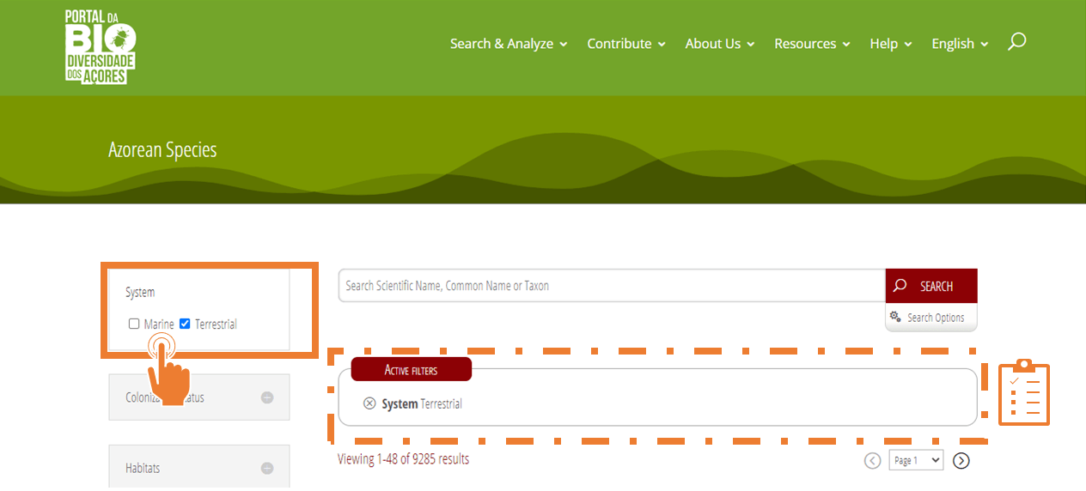
Task: Go to the previous results page arrow
Action: click(x=873, y=461)
